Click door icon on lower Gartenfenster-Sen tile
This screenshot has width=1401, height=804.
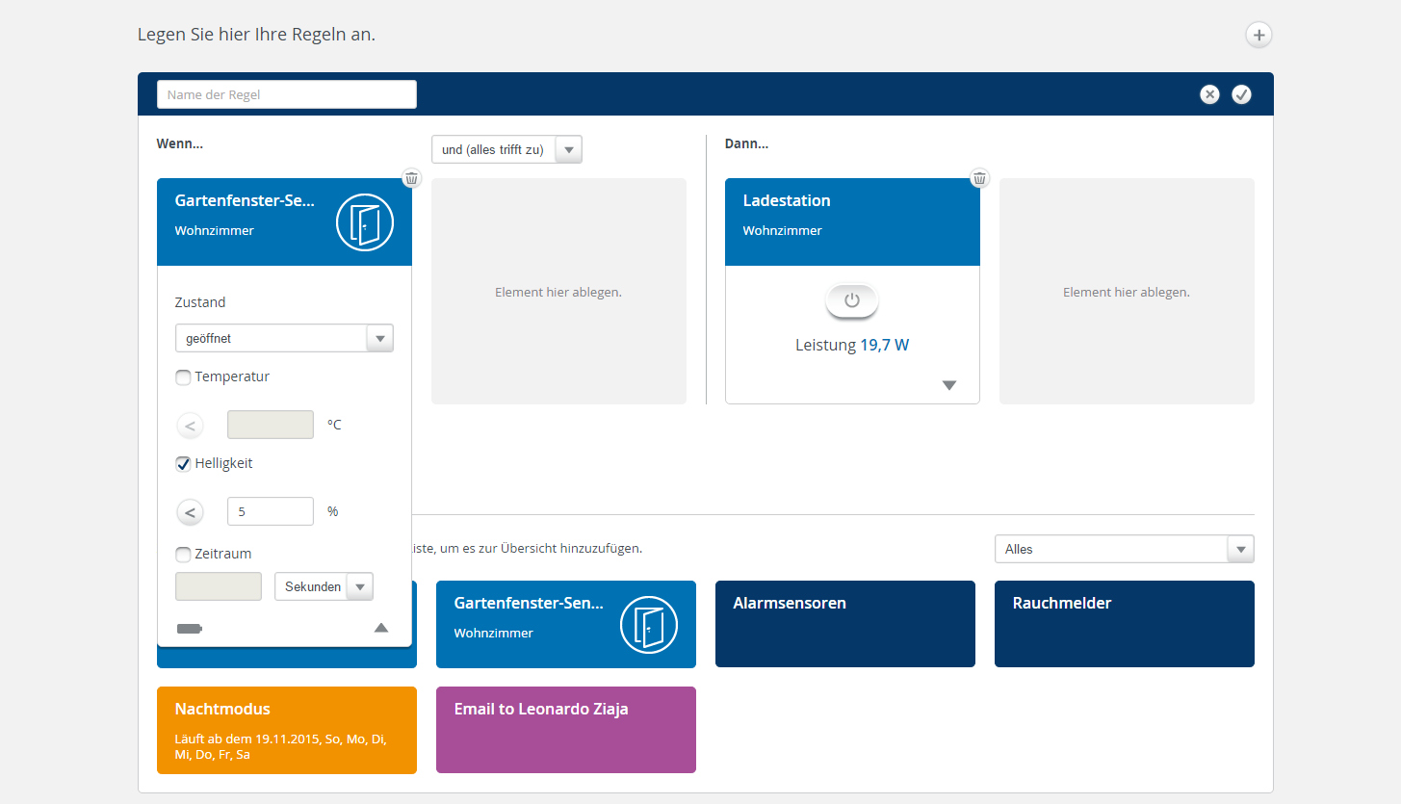pos(649,624)
